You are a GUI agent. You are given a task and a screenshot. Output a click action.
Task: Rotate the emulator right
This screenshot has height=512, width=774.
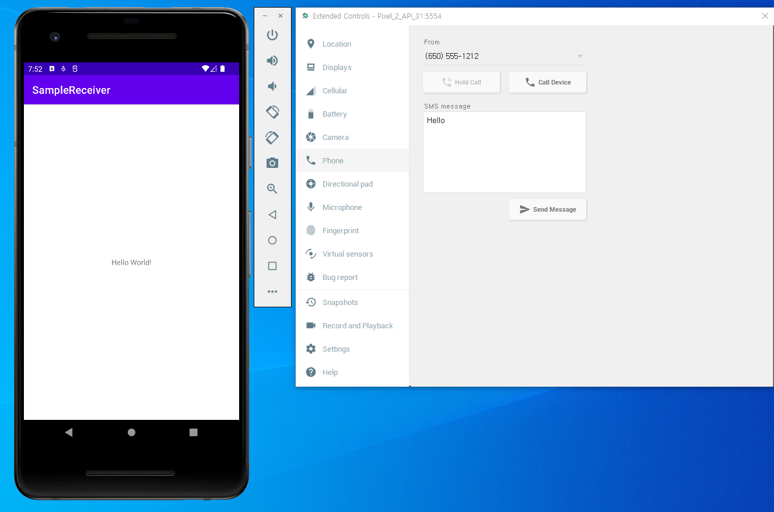(272, 138)
